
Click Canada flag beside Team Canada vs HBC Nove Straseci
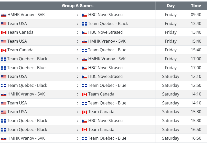pyautogui.click(x=4, y=32)
